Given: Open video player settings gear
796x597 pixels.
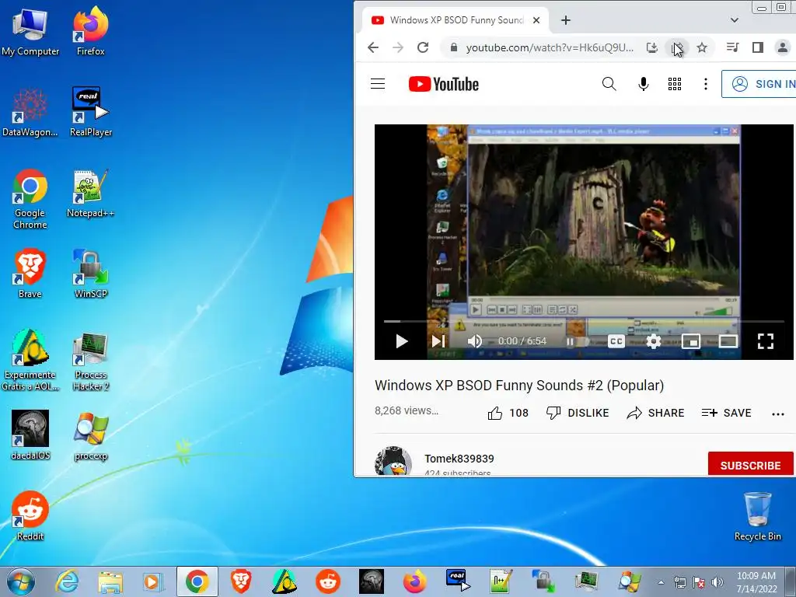Looking at the screenshot, I should pos(653,341).
